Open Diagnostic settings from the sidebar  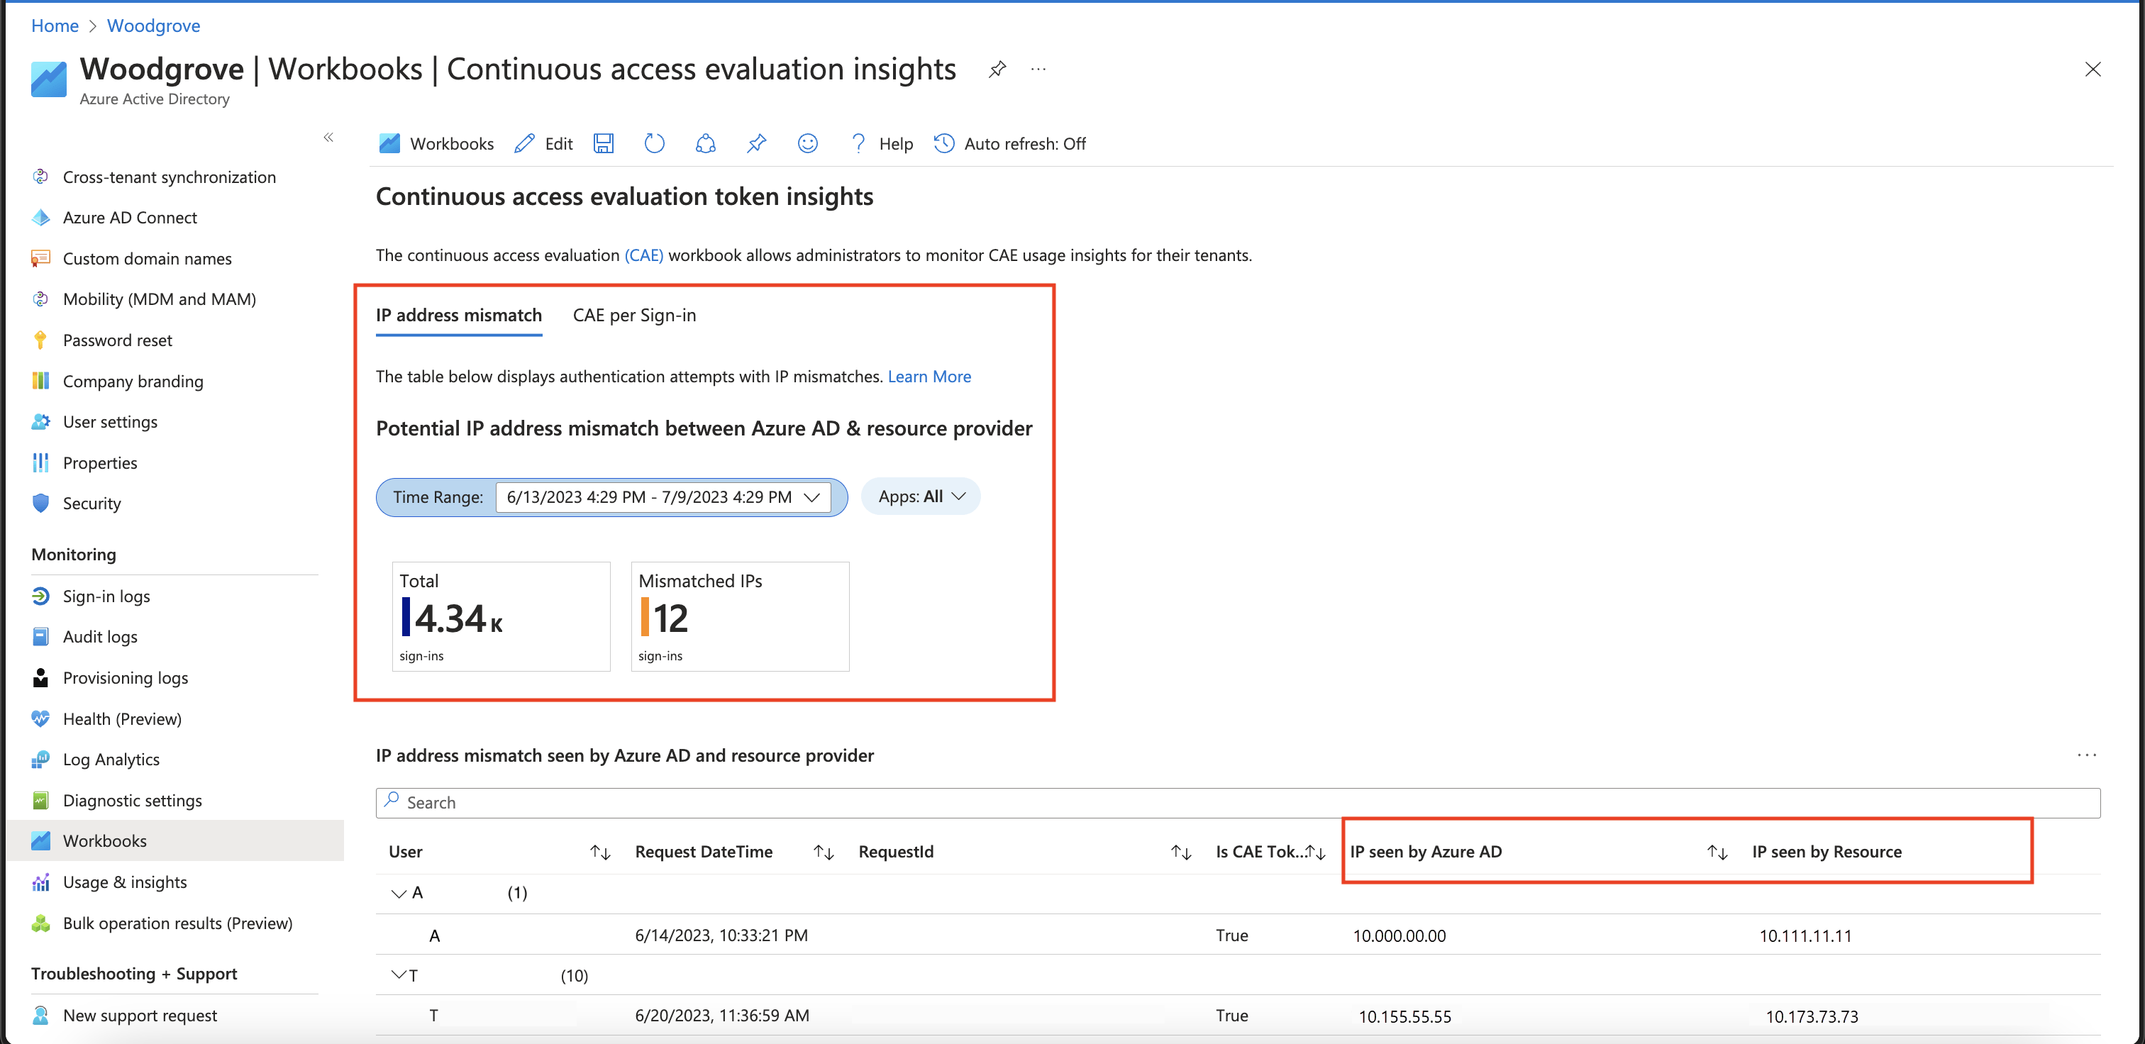point(133,800)
